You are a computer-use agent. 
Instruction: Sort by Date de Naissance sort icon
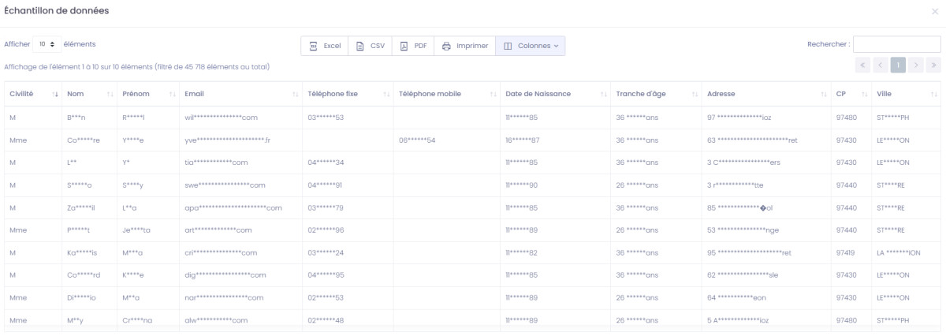pyautogui.click(x=603, y=94)
